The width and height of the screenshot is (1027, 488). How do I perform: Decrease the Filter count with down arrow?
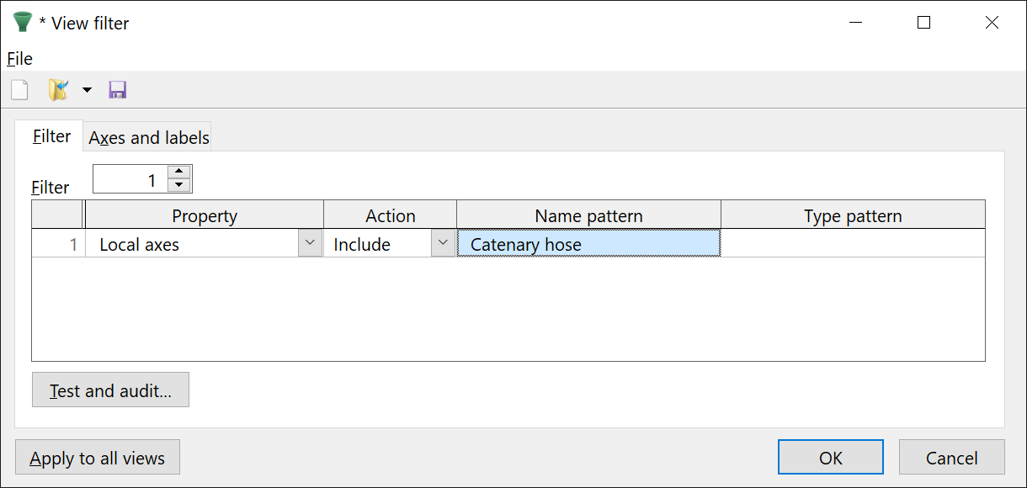click(179, 185)
